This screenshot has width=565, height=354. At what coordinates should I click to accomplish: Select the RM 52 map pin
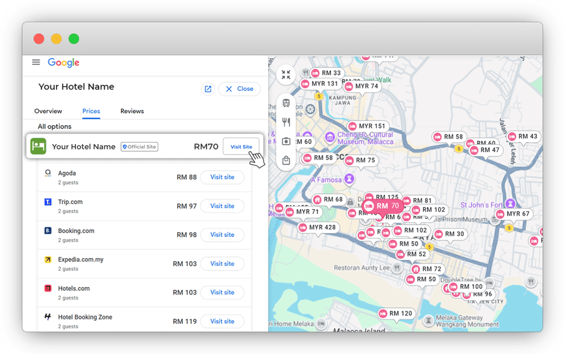point(412,254)
